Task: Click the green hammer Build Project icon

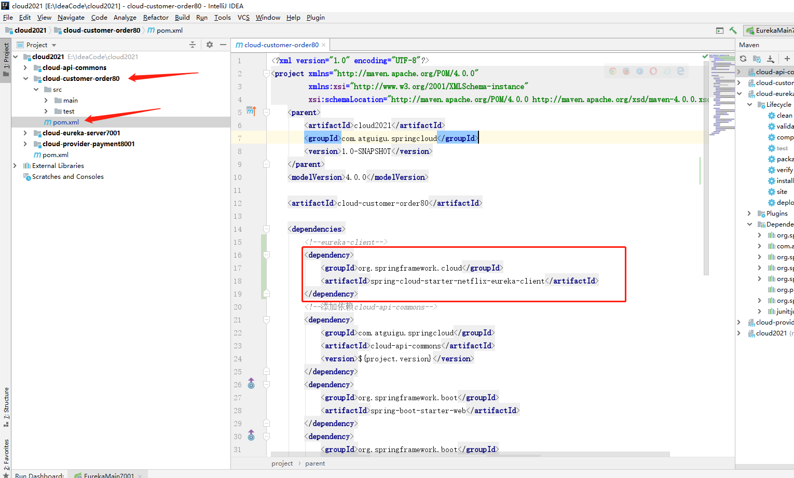Action: coord(733,31)
